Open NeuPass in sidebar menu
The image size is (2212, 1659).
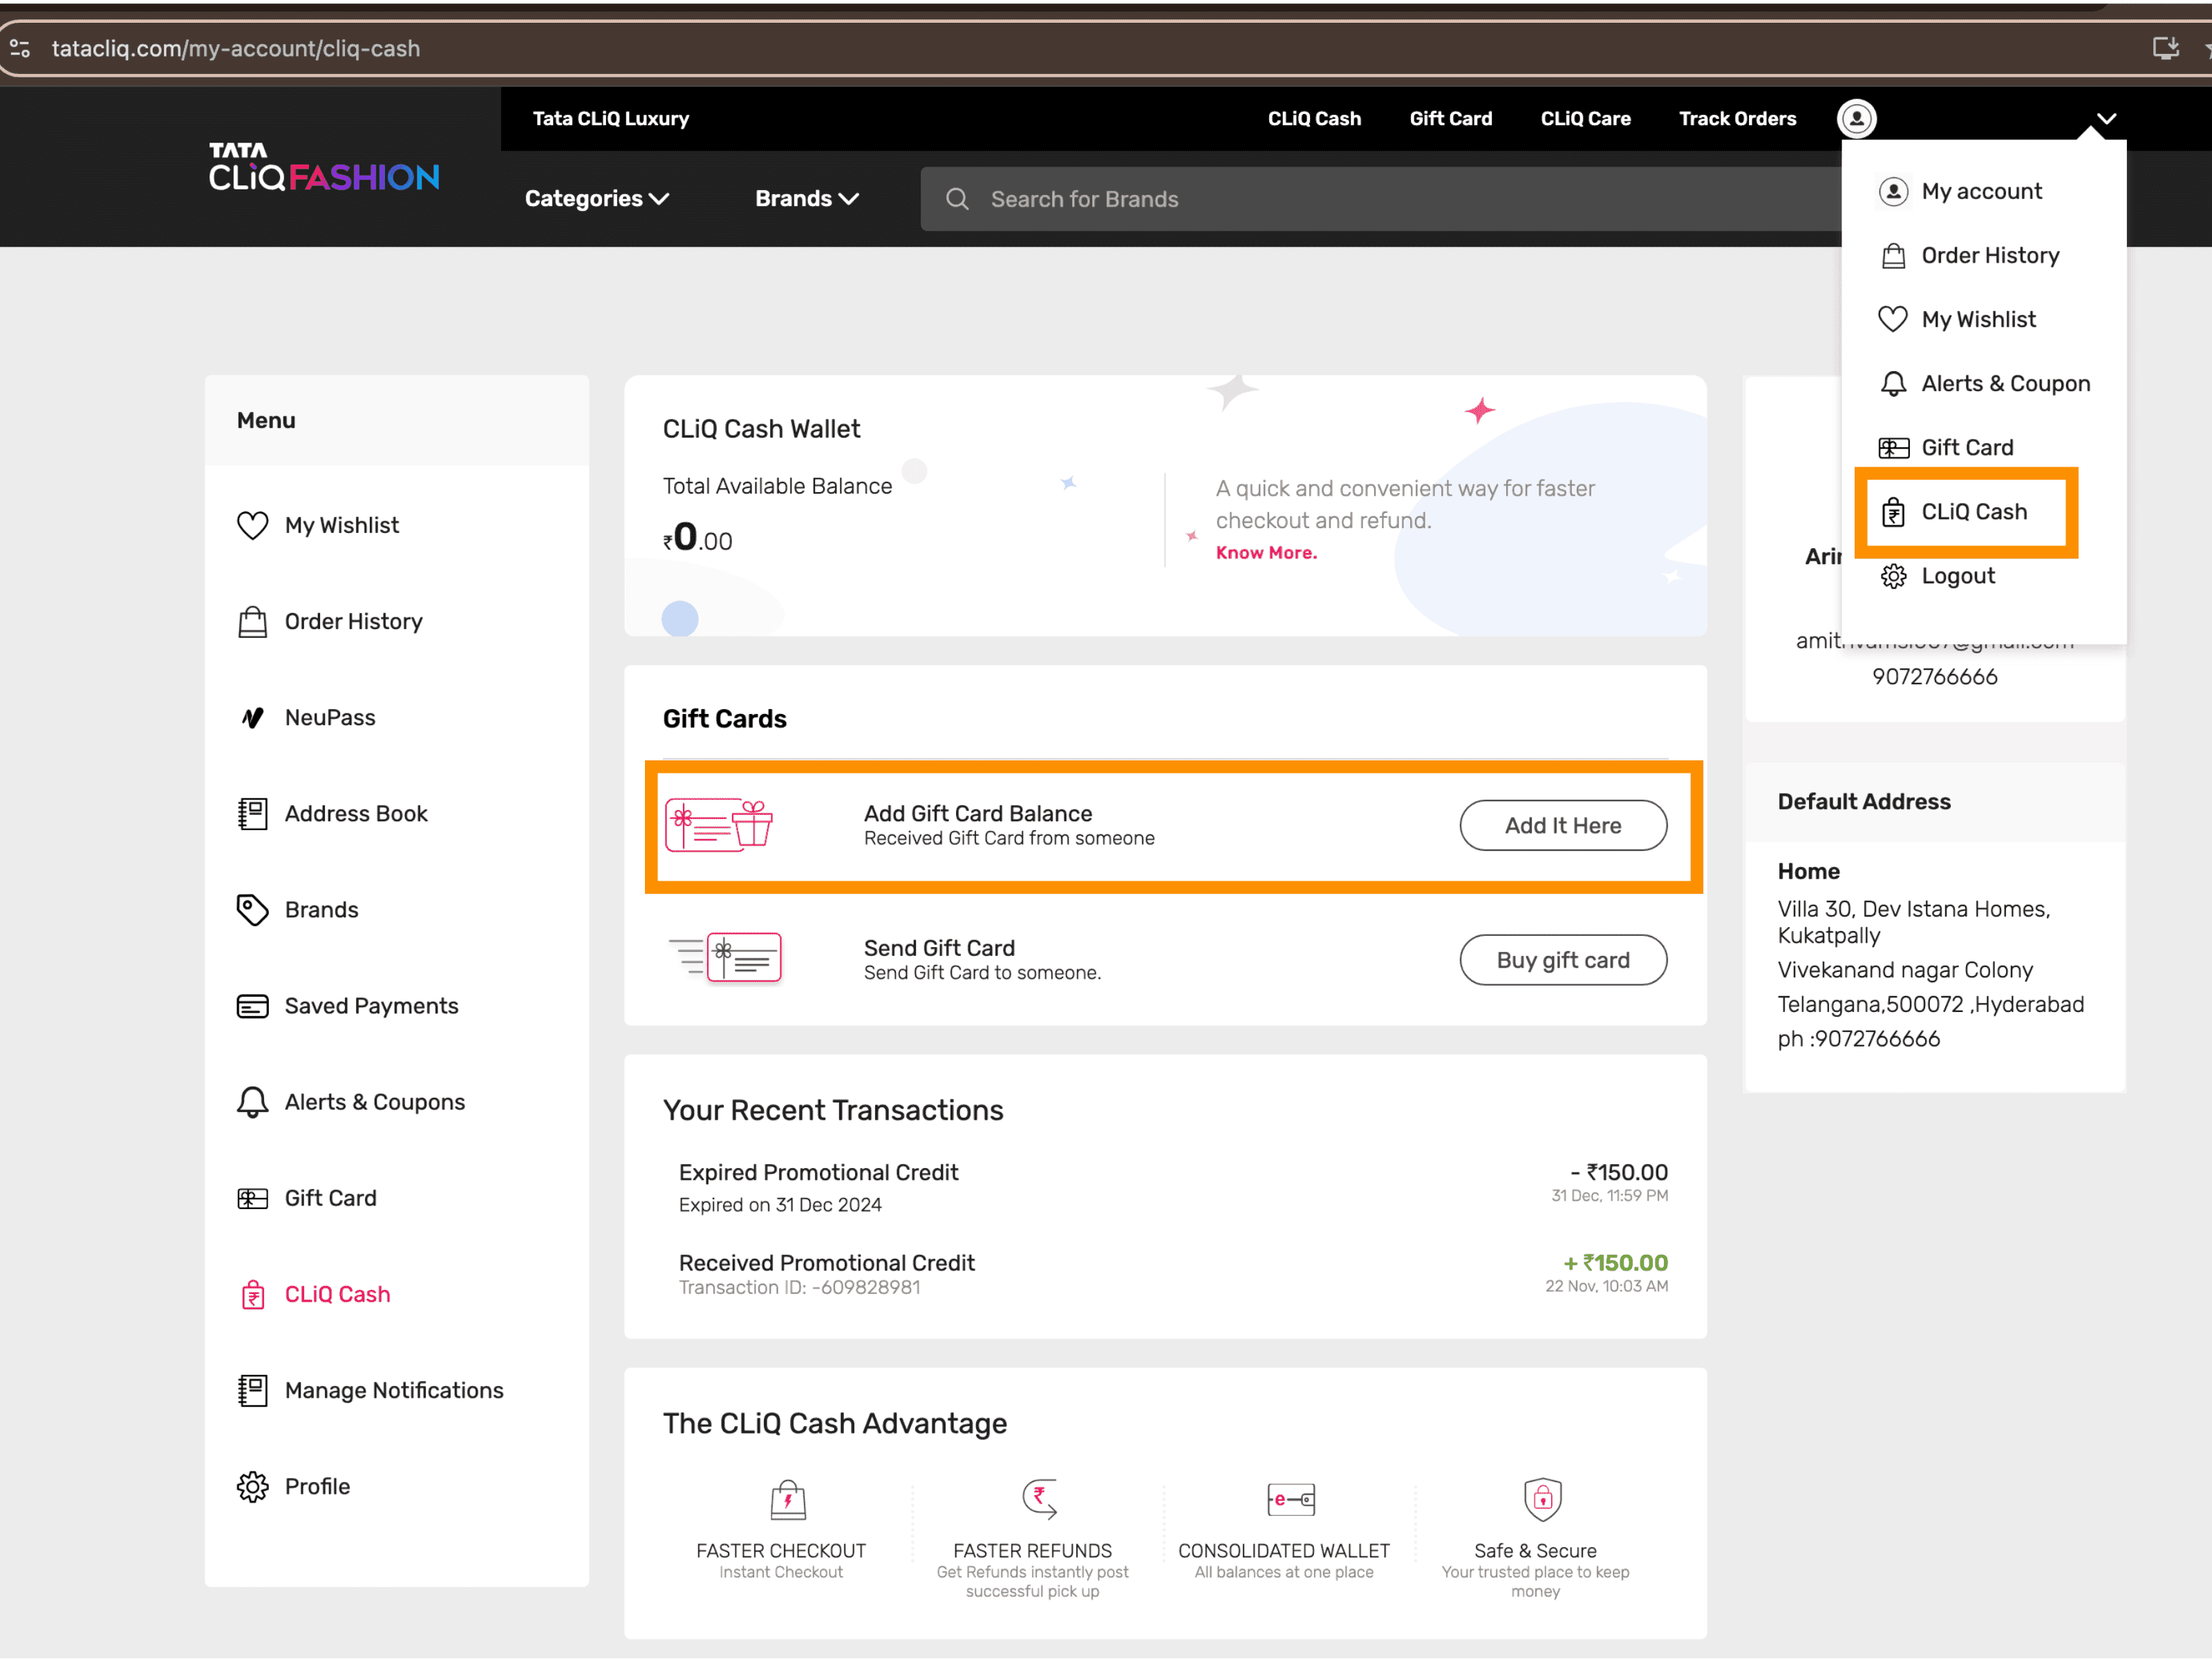[x=330, y=718]
